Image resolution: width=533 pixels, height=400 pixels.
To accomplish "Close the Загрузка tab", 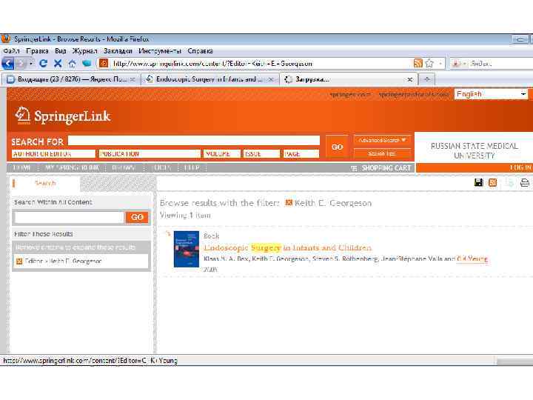I will coord(410,79).
